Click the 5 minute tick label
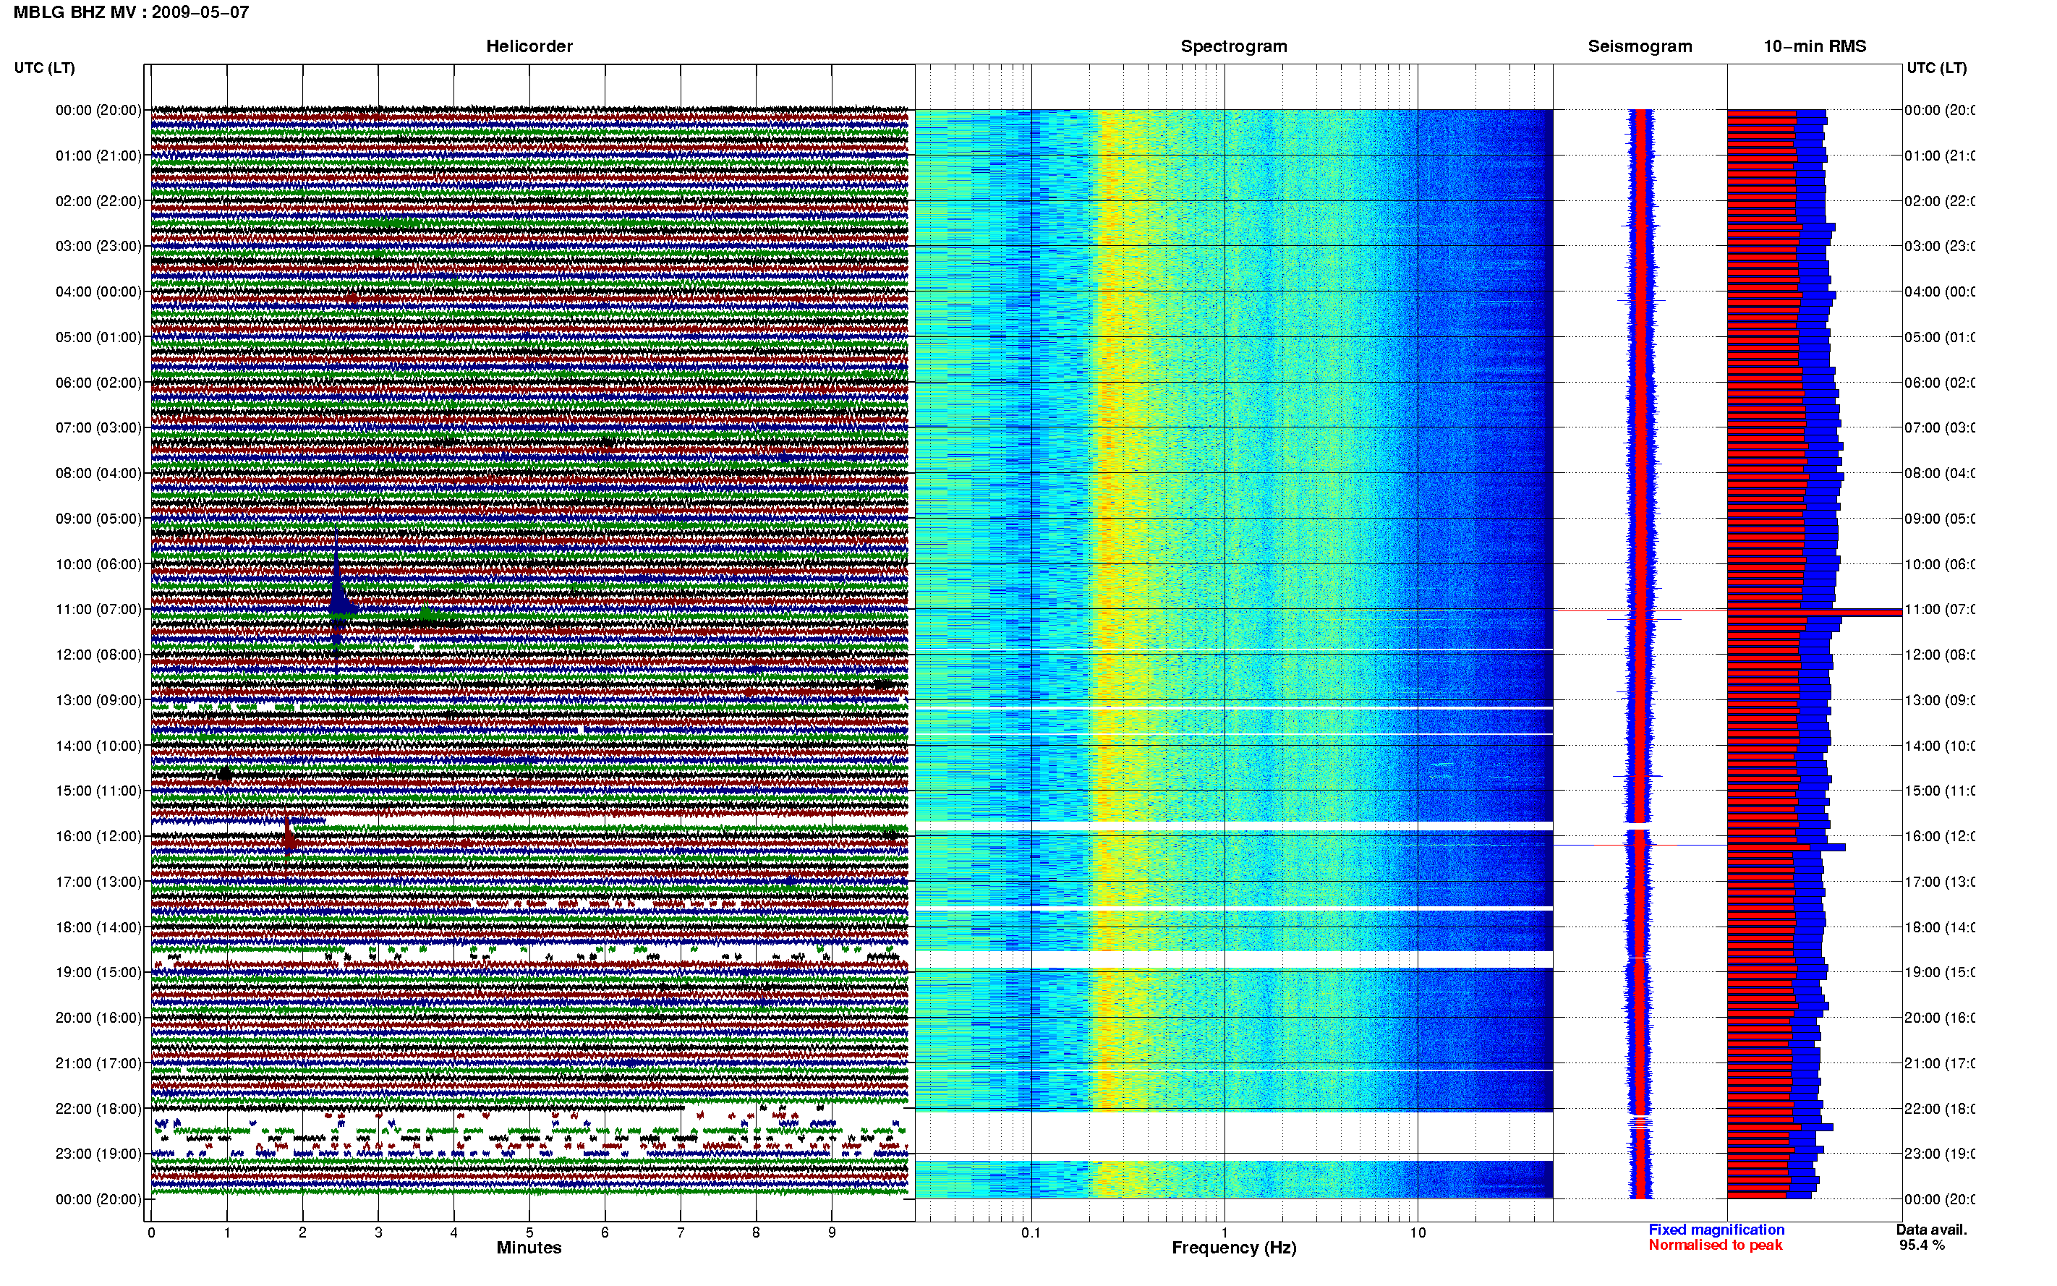Image resolution: width=2057 pixels, height=1286 pixels. [x=529, y=1232]
